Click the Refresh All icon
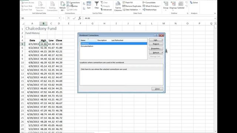237x133 pixels. 63,4
